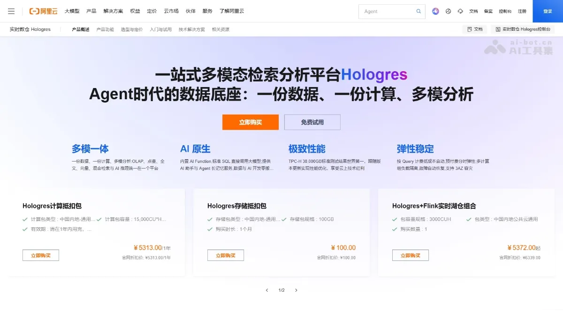Viewport: 563px width, 316px height.
Task: Click 备案 link in header
Action: [x=488, y=11]
